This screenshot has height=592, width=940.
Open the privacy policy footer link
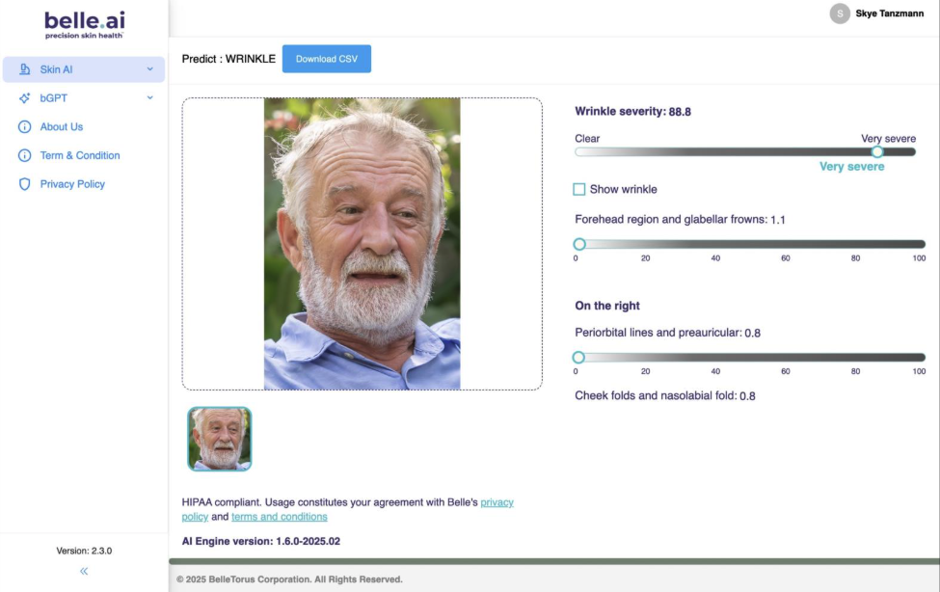(x=497, y=502)
